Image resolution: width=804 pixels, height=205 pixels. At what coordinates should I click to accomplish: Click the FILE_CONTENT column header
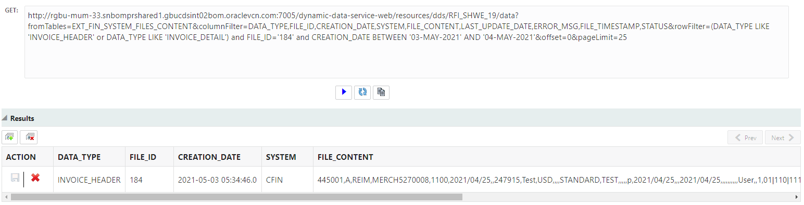point(557,157)
